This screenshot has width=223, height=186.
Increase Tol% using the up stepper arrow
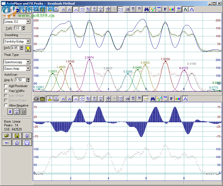23,27
